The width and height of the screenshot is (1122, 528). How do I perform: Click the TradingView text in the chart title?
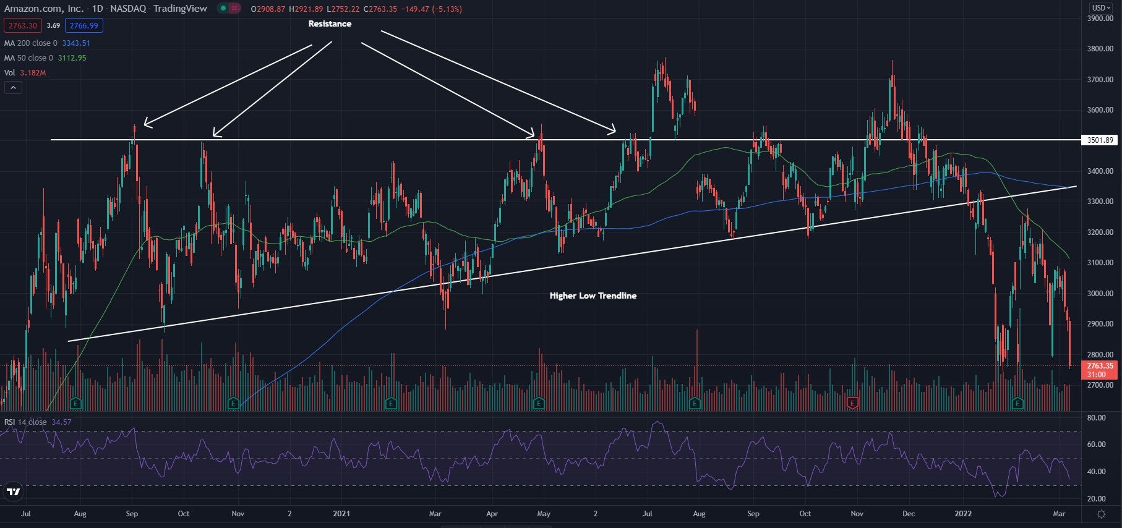[x=180, y=9]
